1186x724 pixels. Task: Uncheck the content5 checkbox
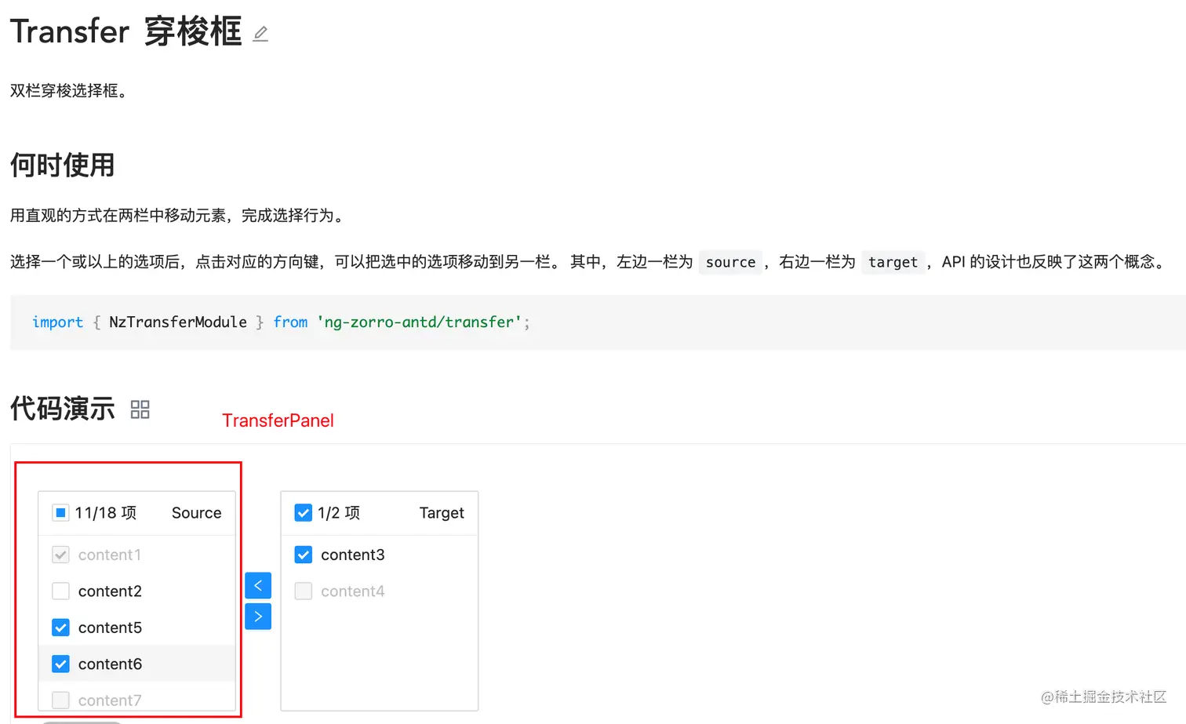click(60, 628)
